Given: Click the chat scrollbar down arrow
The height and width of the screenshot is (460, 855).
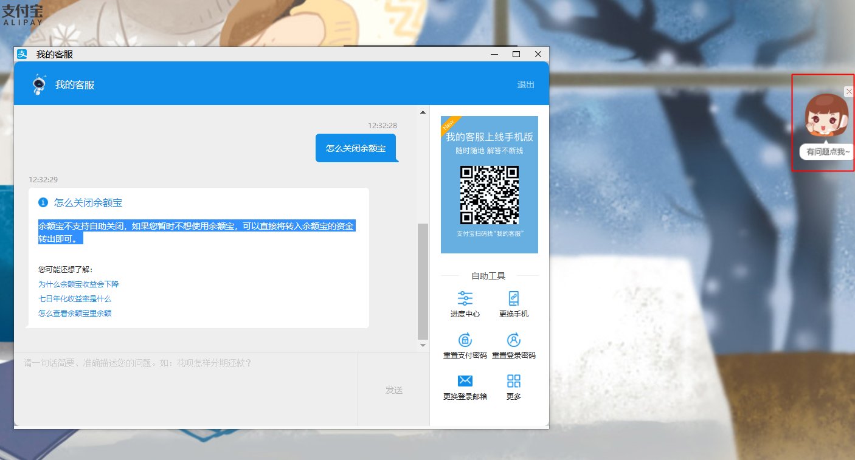Looking at the screenshot, I should coord(423,345).
